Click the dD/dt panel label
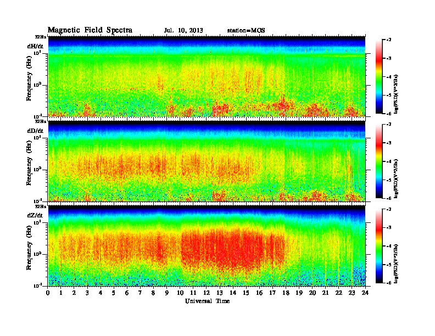 [x=35, y=131]
